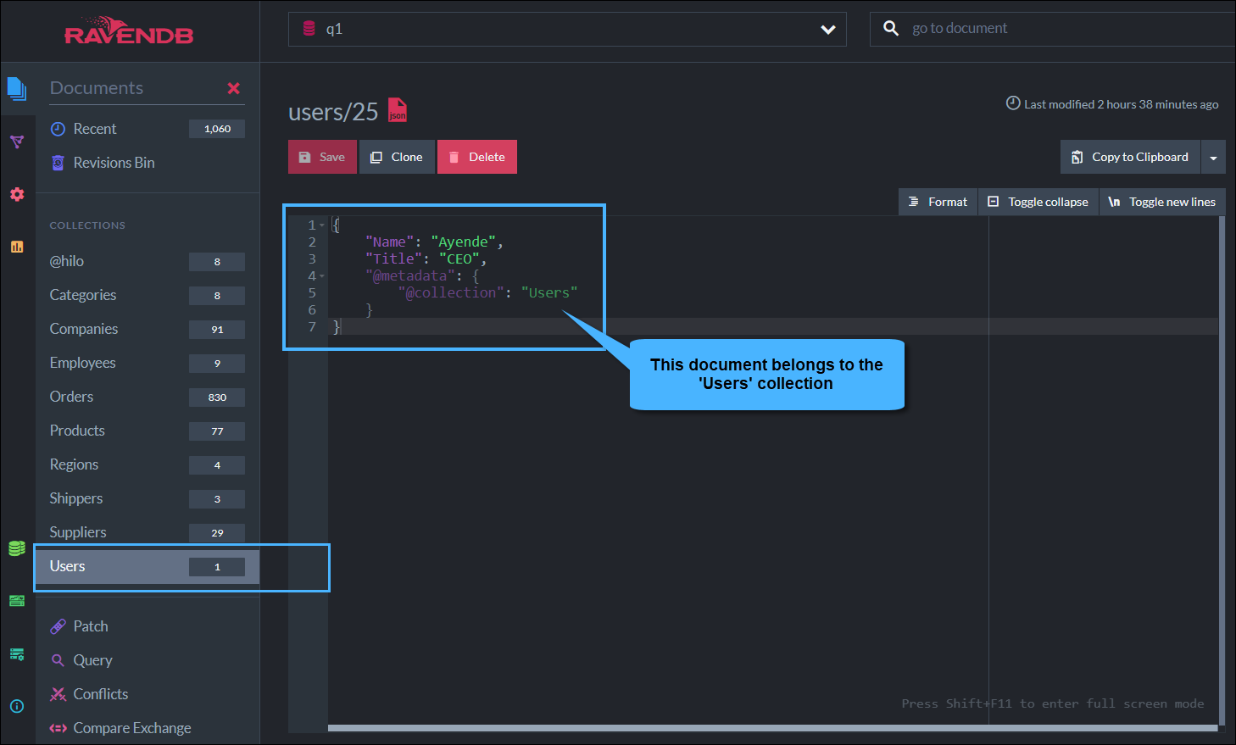Select the Shippers collection

coord(147,498)
